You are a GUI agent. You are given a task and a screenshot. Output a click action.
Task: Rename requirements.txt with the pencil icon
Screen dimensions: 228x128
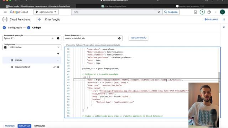click(54, 67)
